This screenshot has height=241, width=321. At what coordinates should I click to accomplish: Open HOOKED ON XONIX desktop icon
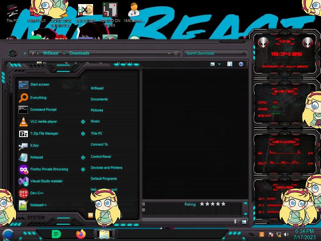coord(110,10)
